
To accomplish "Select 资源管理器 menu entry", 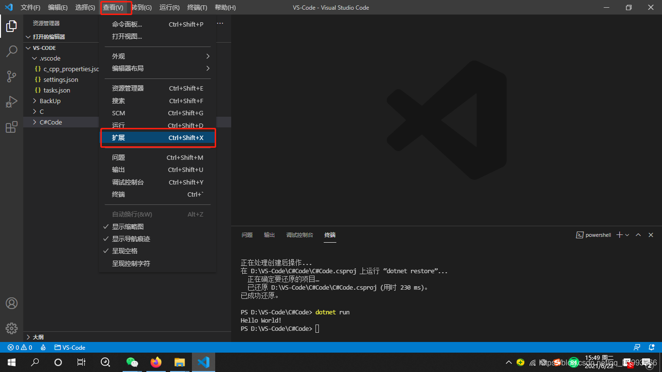I will [158, 88].
